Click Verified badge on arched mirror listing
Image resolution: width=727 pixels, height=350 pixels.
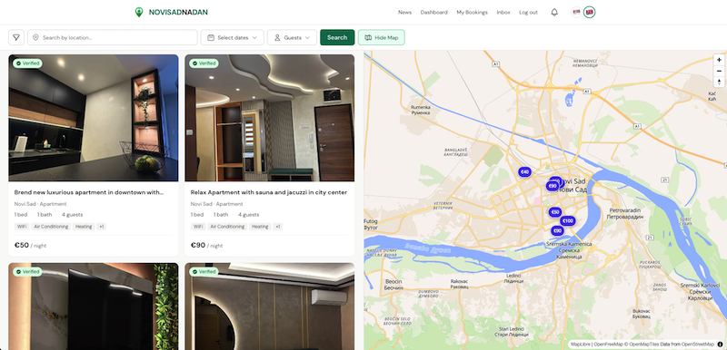pyautogui.click(x=204, y=272)
